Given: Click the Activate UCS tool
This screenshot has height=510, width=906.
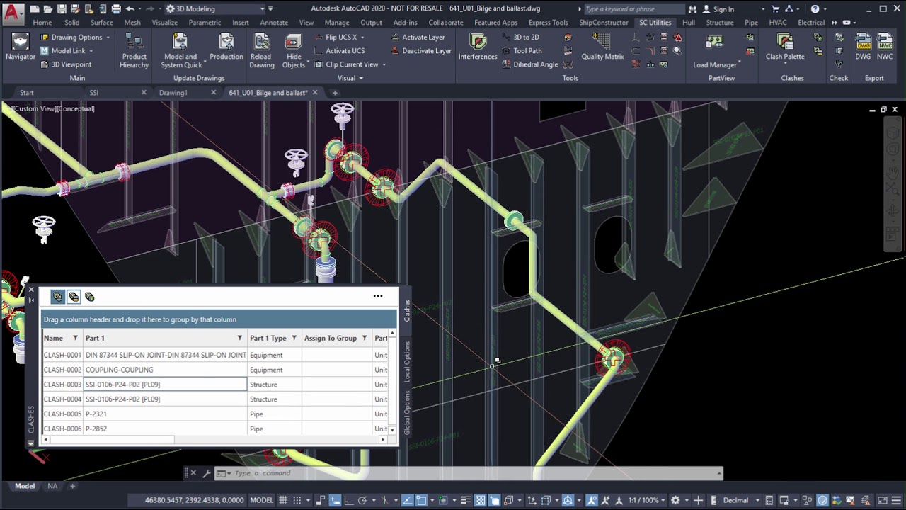Looking at the screenshot, I should [x=338, y=51].
